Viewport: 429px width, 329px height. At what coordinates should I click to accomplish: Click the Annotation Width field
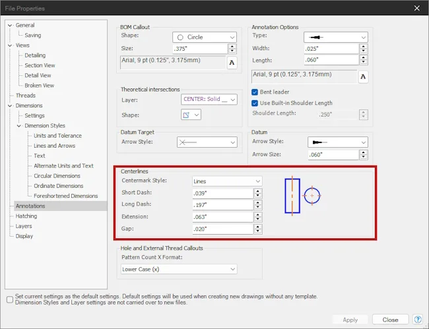(331, 49)
